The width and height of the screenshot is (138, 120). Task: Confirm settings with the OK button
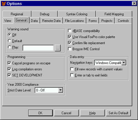coord(40,113)
